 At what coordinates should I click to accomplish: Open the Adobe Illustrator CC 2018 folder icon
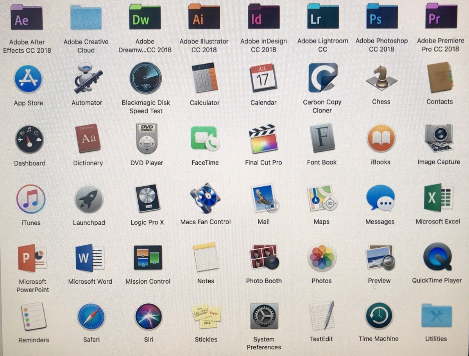coord(204,17)
